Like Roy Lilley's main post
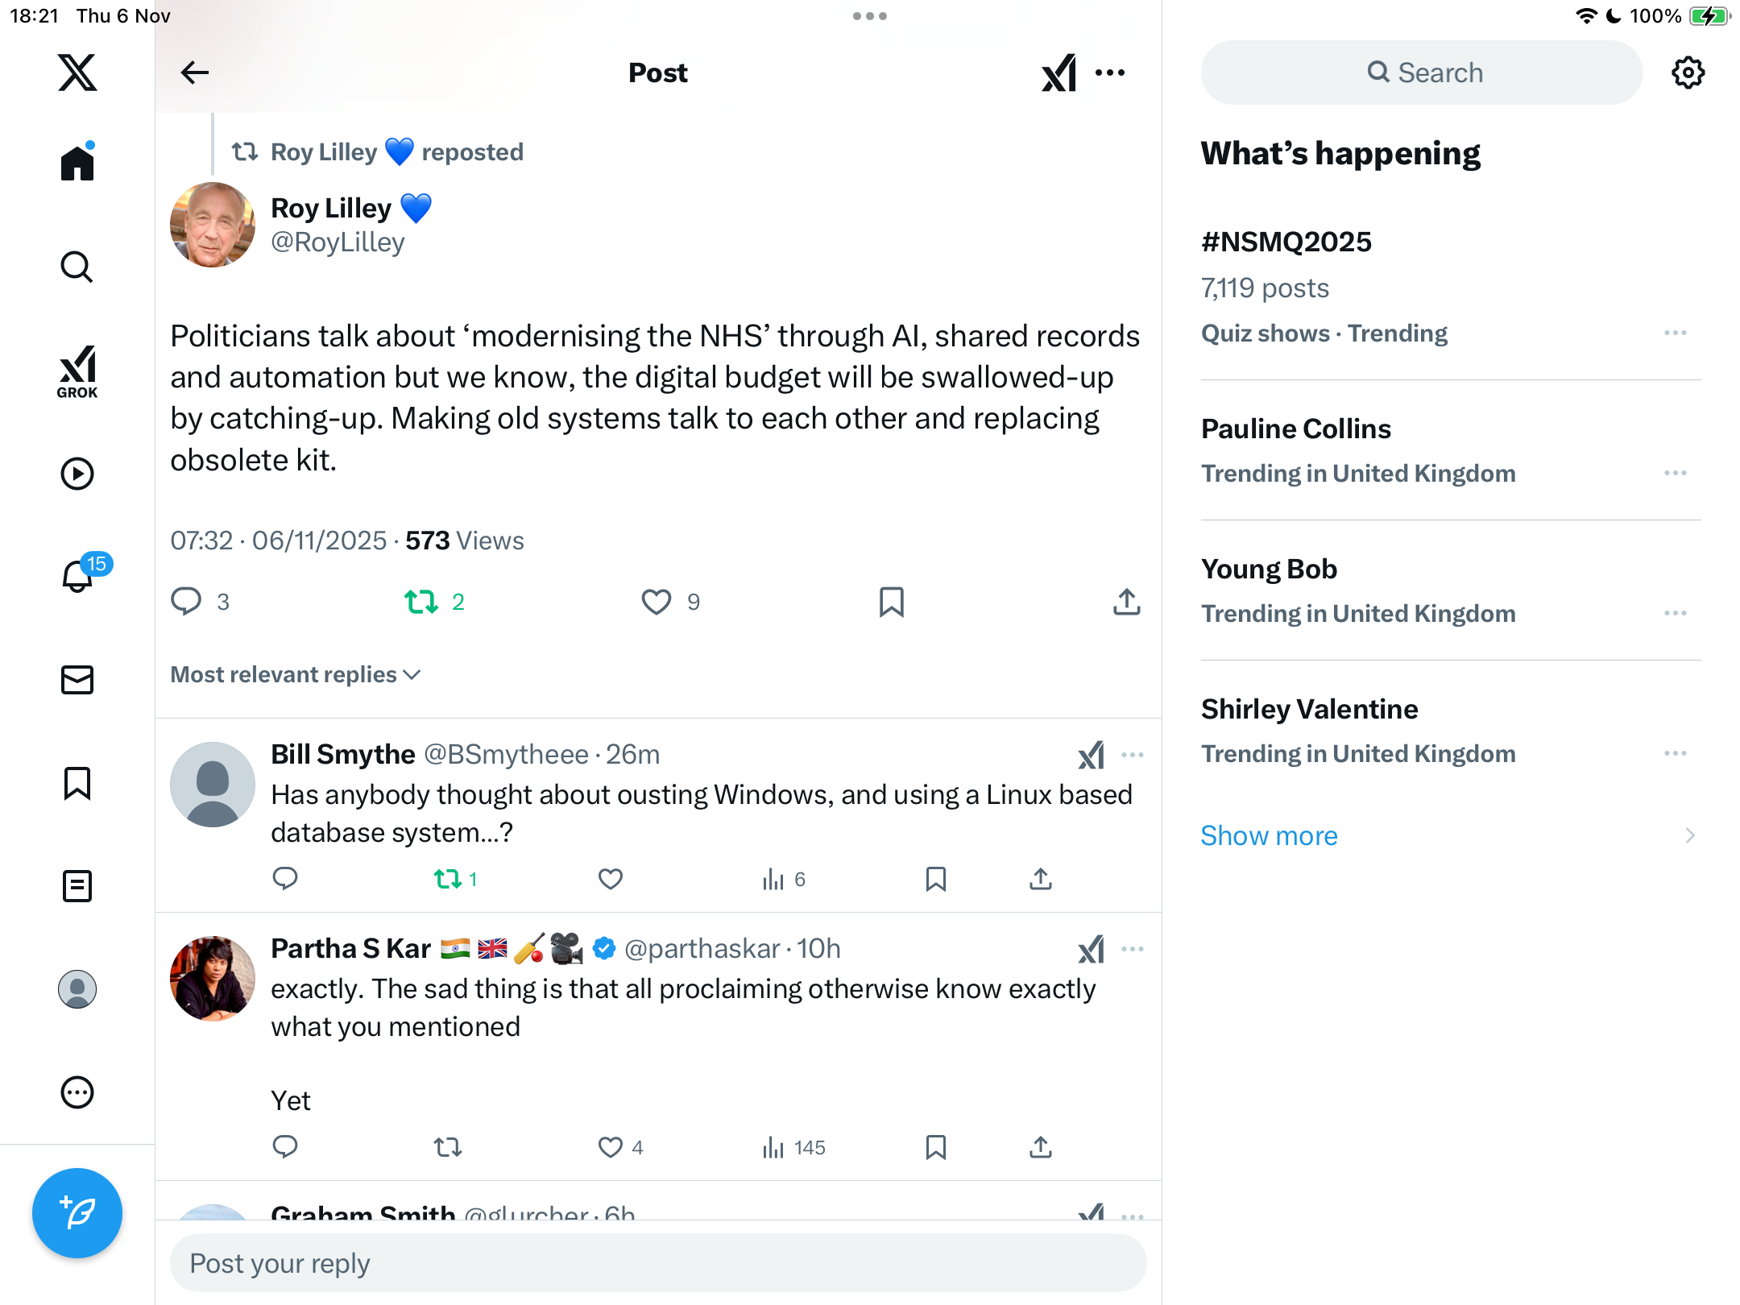Image resolution: width=1740 pixels, height=1305 pixels. coord(657,602)
